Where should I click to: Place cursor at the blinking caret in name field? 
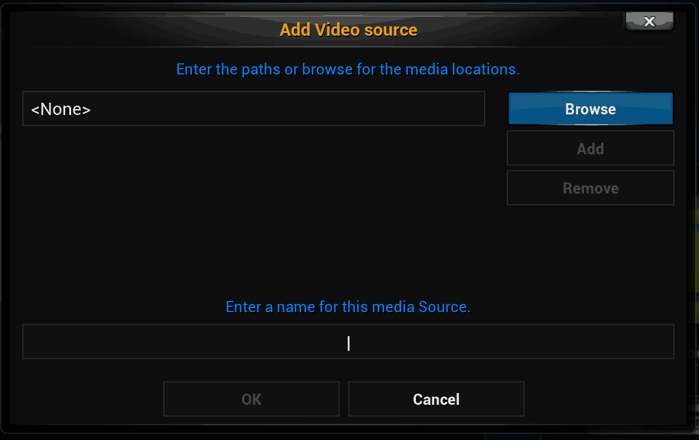pos(348,343)
